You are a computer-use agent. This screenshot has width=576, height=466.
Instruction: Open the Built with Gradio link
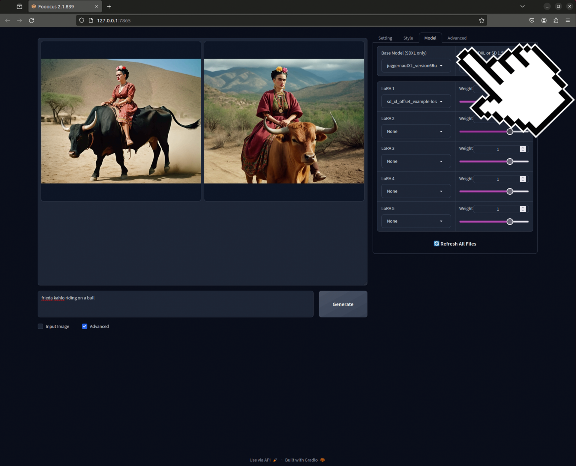(305, 460)
